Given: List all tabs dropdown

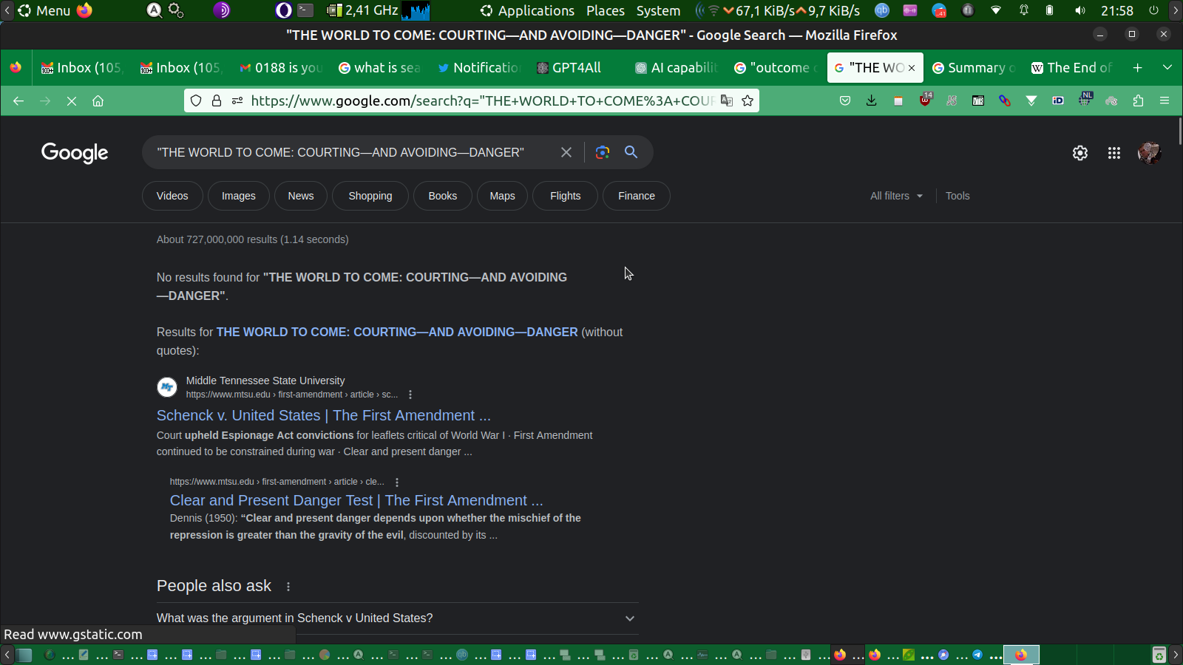Looking at the screenshot, I should click(x=1167, y=67).
